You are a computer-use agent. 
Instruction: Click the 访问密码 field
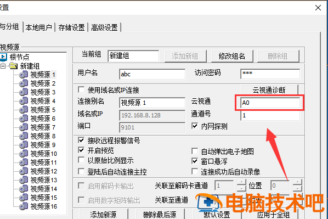pos(270,74)
